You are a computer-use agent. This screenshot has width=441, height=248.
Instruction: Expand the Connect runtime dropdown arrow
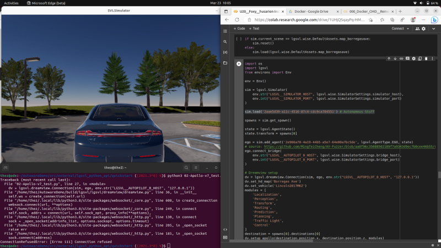click(409, 28)
